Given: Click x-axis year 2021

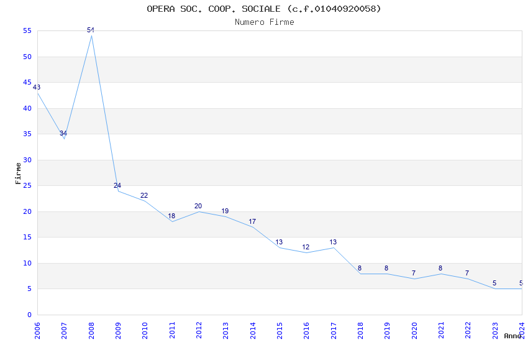Looking at the screenshot, I should coord(441,331).
